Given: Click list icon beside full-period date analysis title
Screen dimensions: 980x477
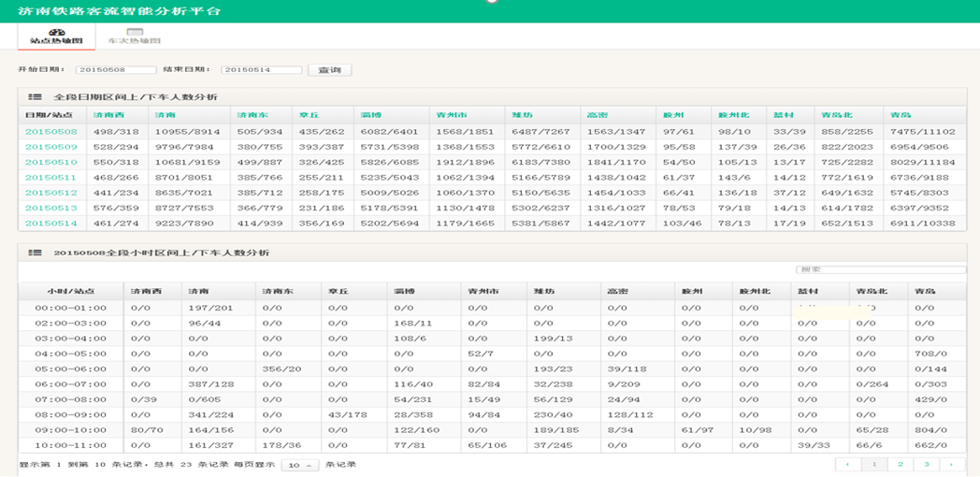Looking at the screenshot, I should [x=35, y=96].
